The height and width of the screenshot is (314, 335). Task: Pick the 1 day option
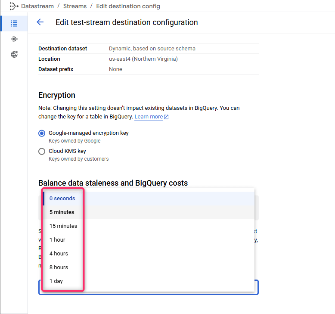click(x=149, y=281)
